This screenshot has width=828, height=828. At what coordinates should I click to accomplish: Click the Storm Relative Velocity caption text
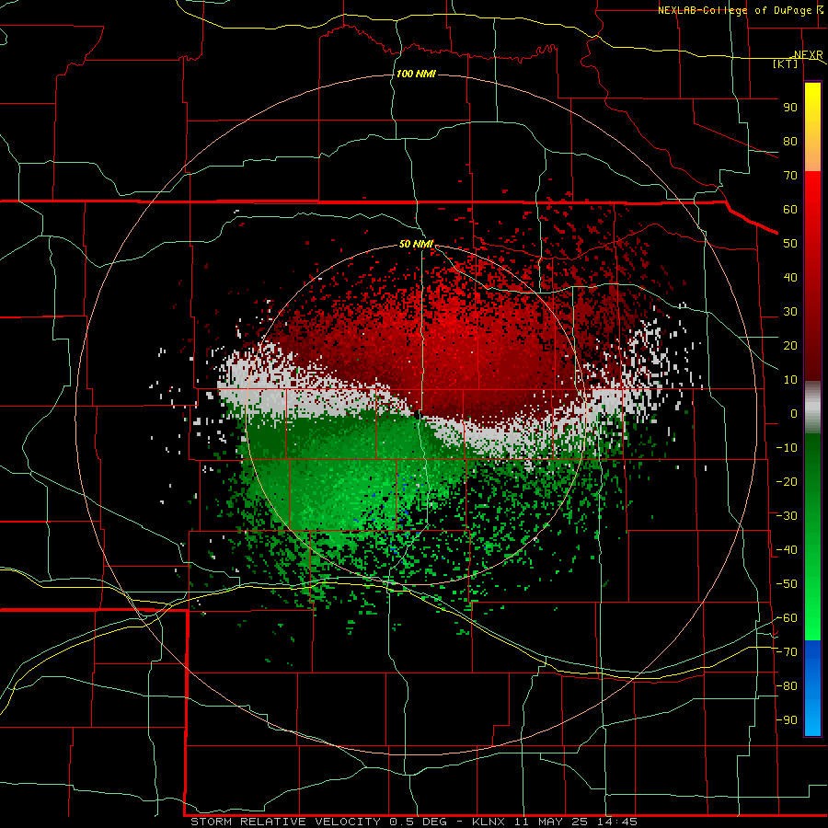tap(413, 822)
